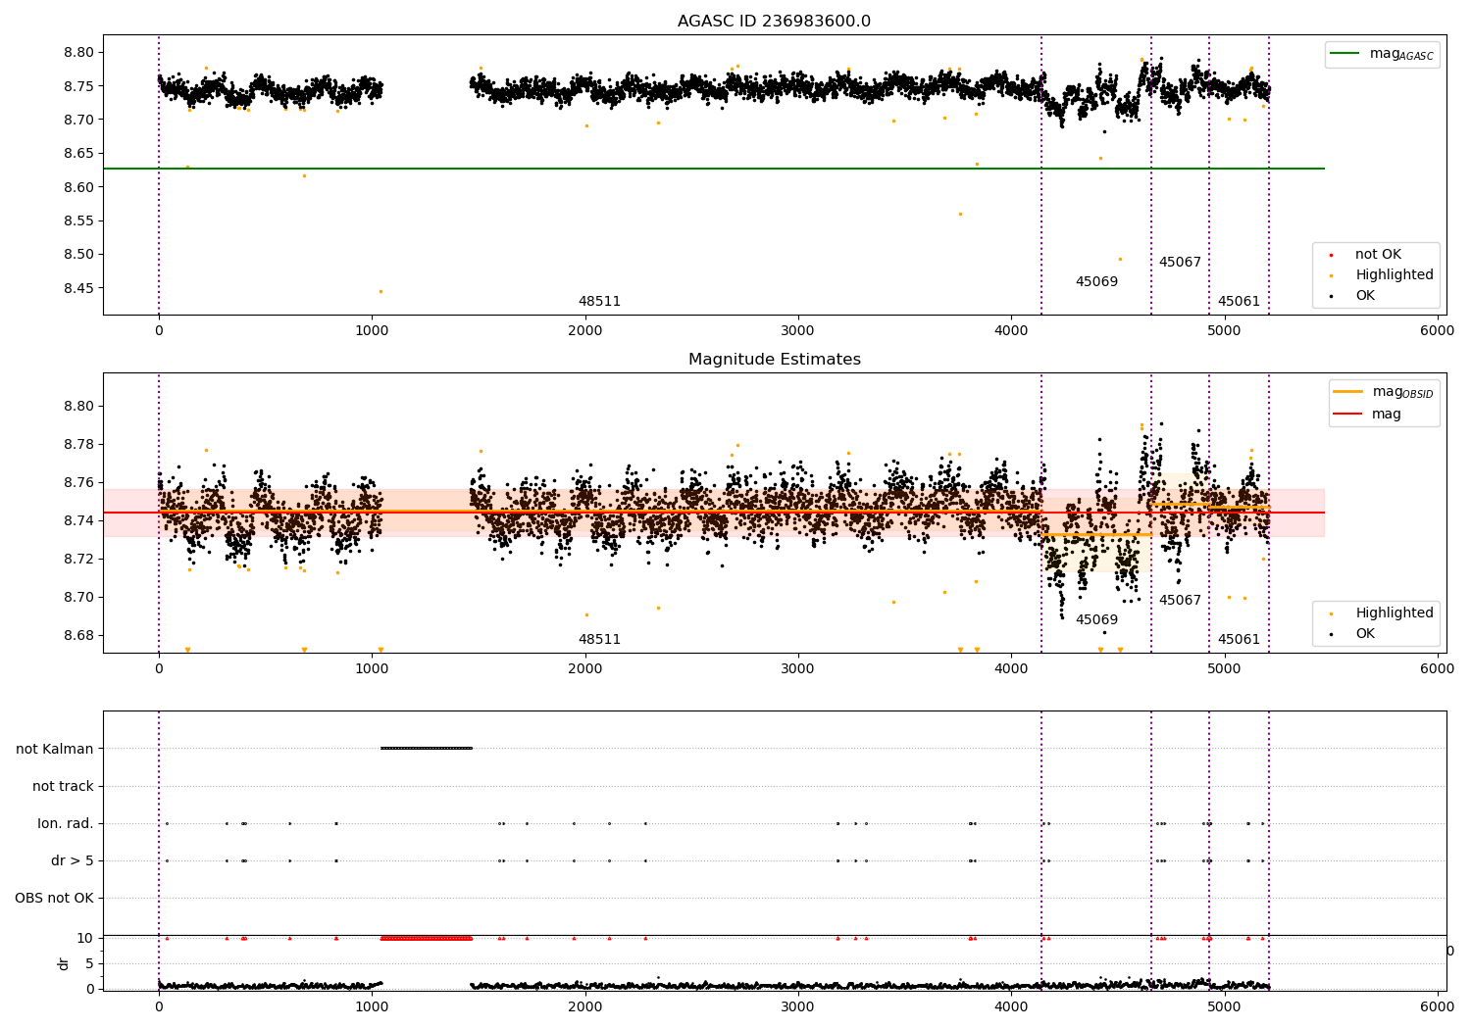Click observation label 45069 in Magnitude Estimates plot
Viewport: 1471px width, 1029px height.
1096,620
